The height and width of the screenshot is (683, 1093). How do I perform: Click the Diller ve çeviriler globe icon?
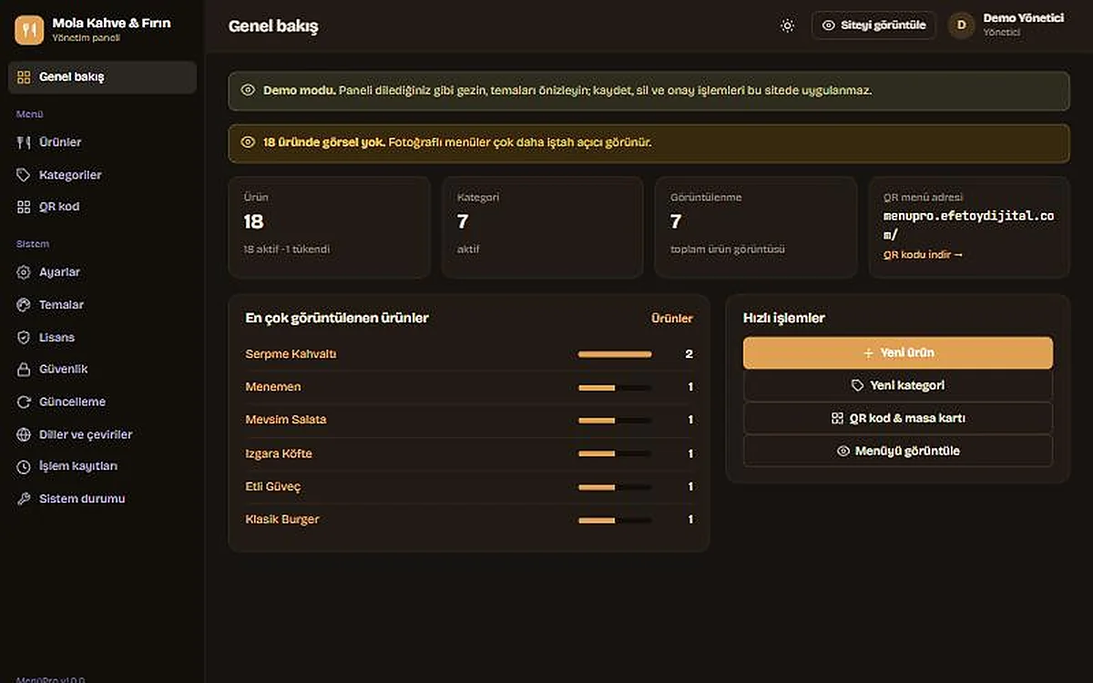click(24, 434)
